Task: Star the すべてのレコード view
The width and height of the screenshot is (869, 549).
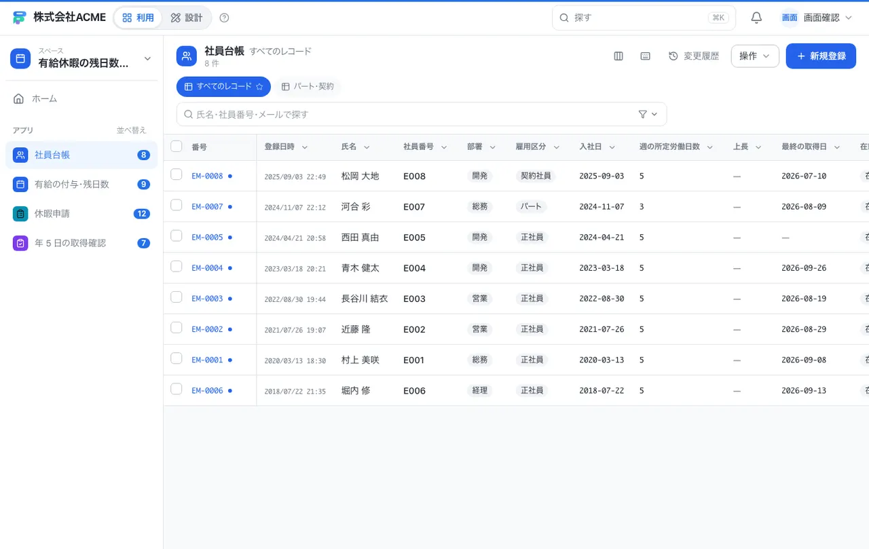Action: [259, 87]
